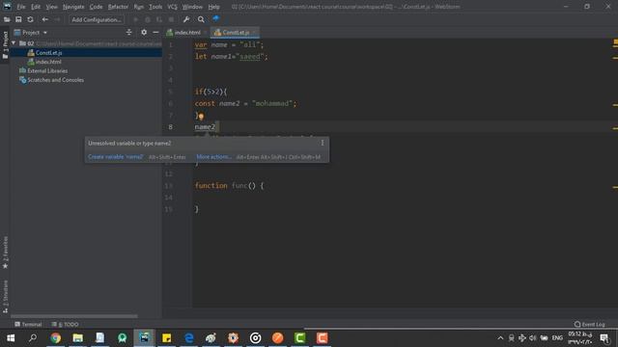Image resolution: width=618 pixels, height=347 pixels.
Task: Click name2 on editor line 8
Action: [x=205, y=126]
